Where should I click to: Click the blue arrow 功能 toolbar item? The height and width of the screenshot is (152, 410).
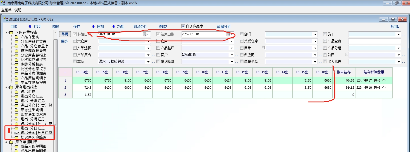coord(118,27)
